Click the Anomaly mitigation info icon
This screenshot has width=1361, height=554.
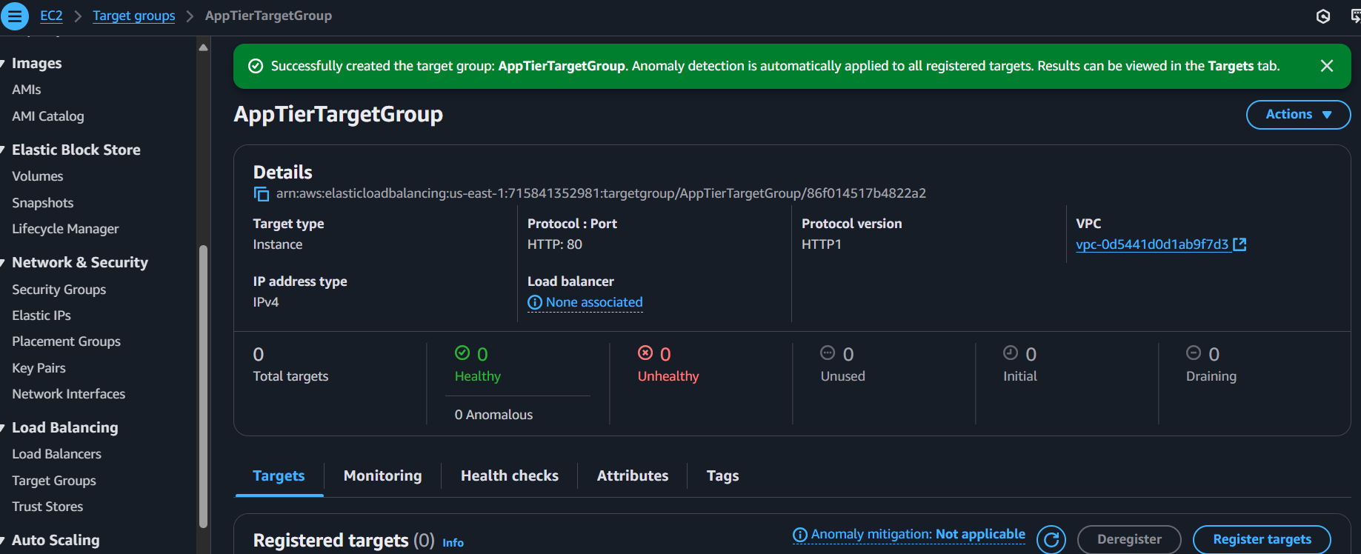coord(800,535)
